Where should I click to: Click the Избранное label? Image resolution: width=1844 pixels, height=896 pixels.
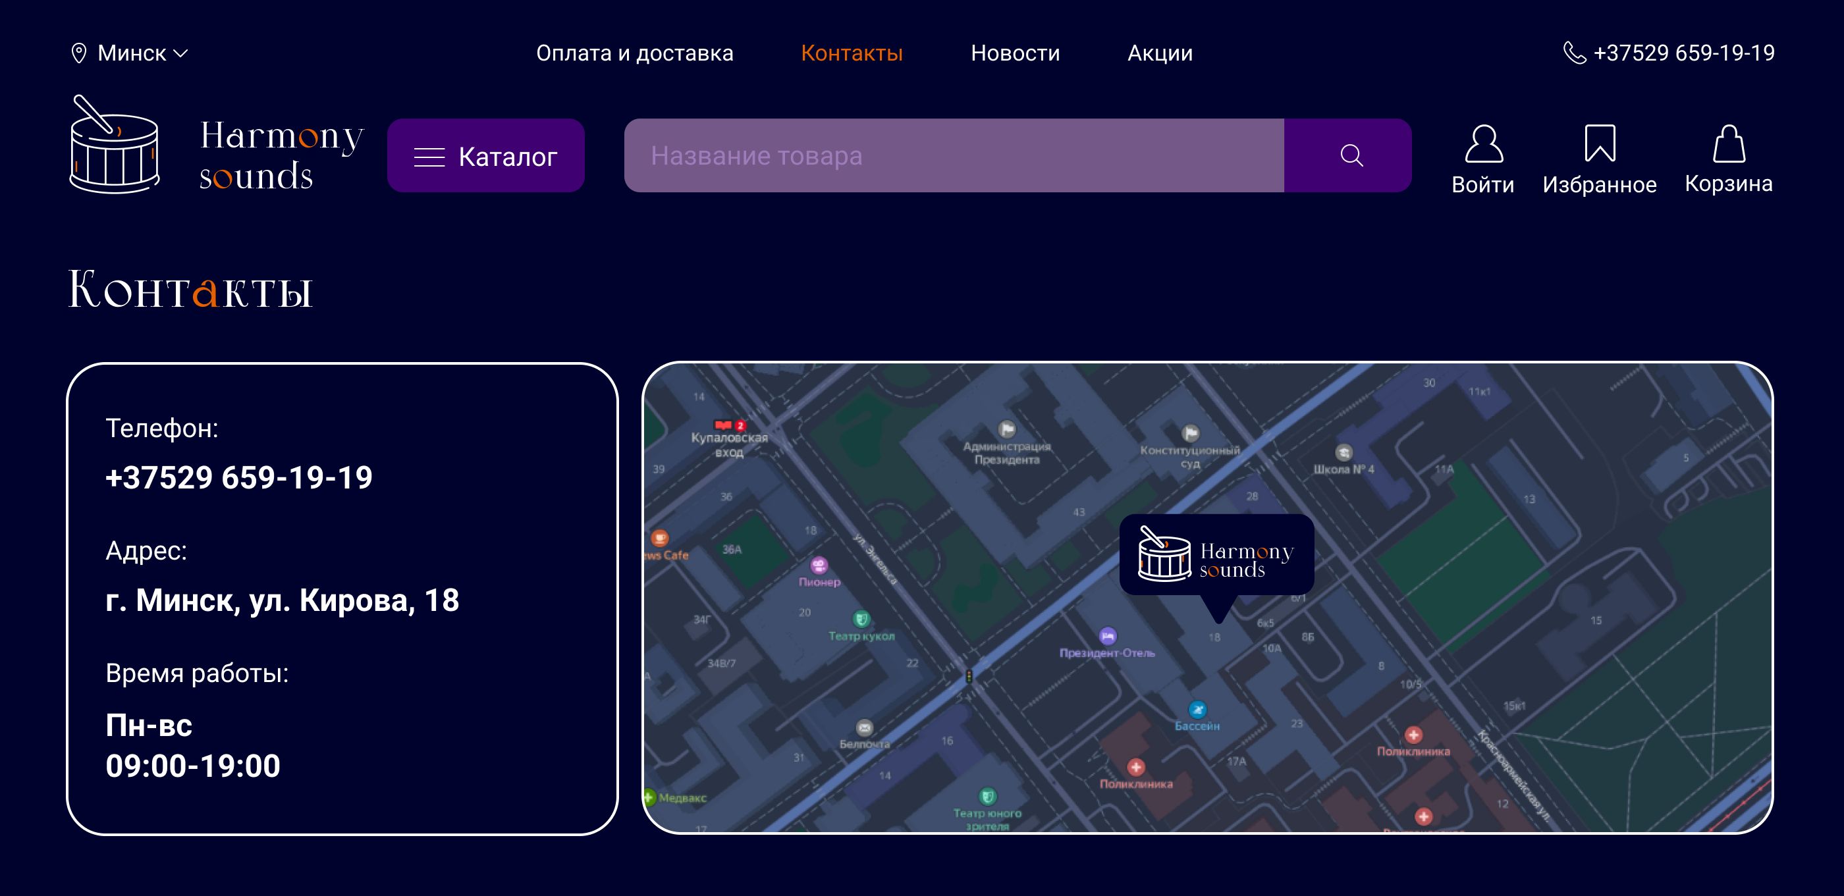point(1599,184)
